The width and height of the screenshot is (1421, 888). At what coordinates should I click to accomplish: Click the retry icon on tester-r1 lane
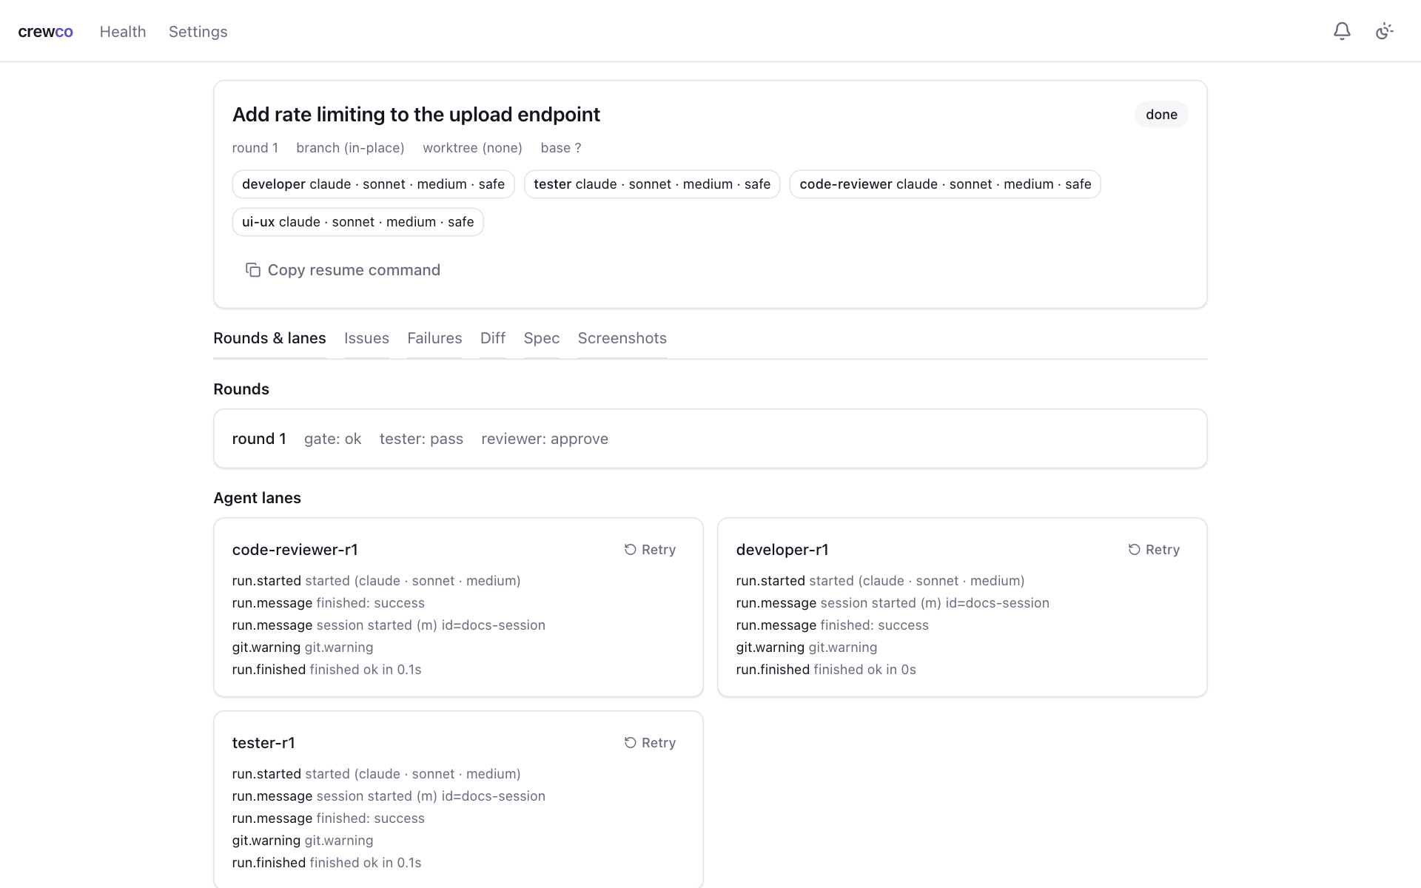click(x=631, y=743)
